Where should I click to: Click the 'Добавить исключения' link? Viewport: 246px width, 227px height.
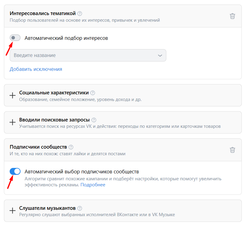tap(36, 69)
